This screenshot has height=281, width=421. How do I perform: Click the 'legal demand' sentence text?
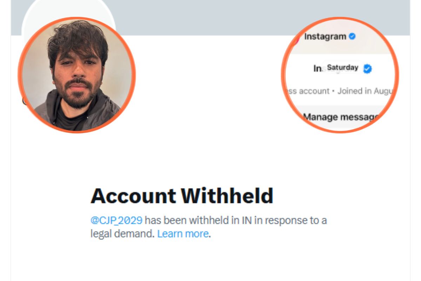point(122,234)
